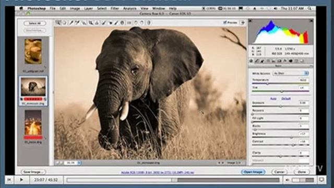Viewport: 334px width, 188px height.
Task: Open the Basic panel options menu
Action: click(311, 66)
